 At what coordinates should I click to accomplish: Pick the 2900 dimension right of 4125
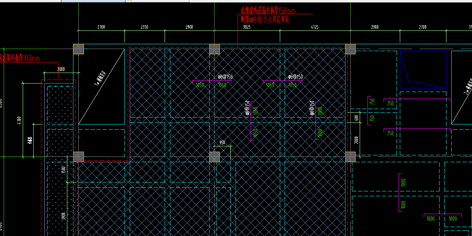pyautogui.click(x=375, y=27)
